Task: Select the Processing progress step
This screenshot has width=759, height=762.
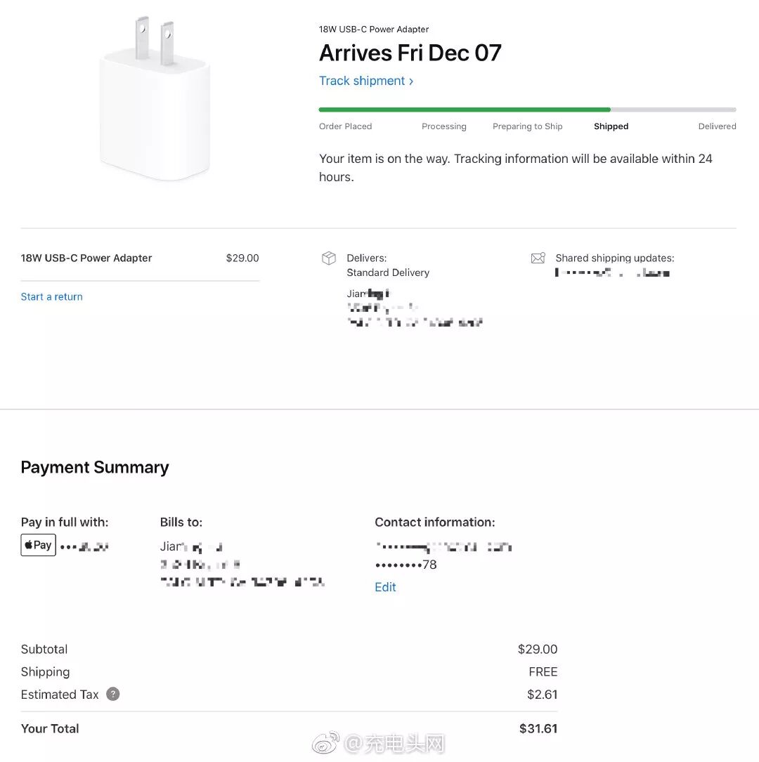Action: coord(443,126)
